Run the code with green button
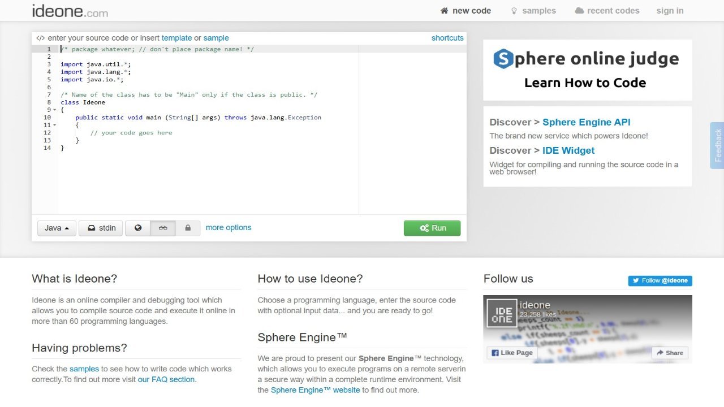The height and width of the screenshot is (407, 724). pos(432,228)
